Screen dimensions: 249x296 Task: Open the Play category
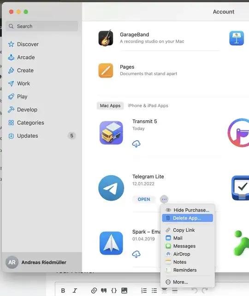[x=18, y=96]
